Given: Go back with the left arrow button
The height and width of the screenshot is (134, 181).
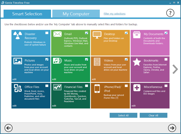Looking at the screenshot, I should click(x=8, y=128).
